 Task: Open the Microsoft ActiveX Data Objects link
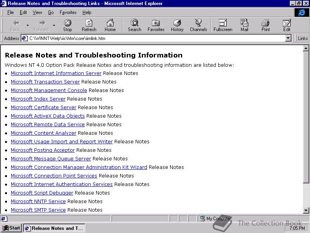[x=48, y=116]
